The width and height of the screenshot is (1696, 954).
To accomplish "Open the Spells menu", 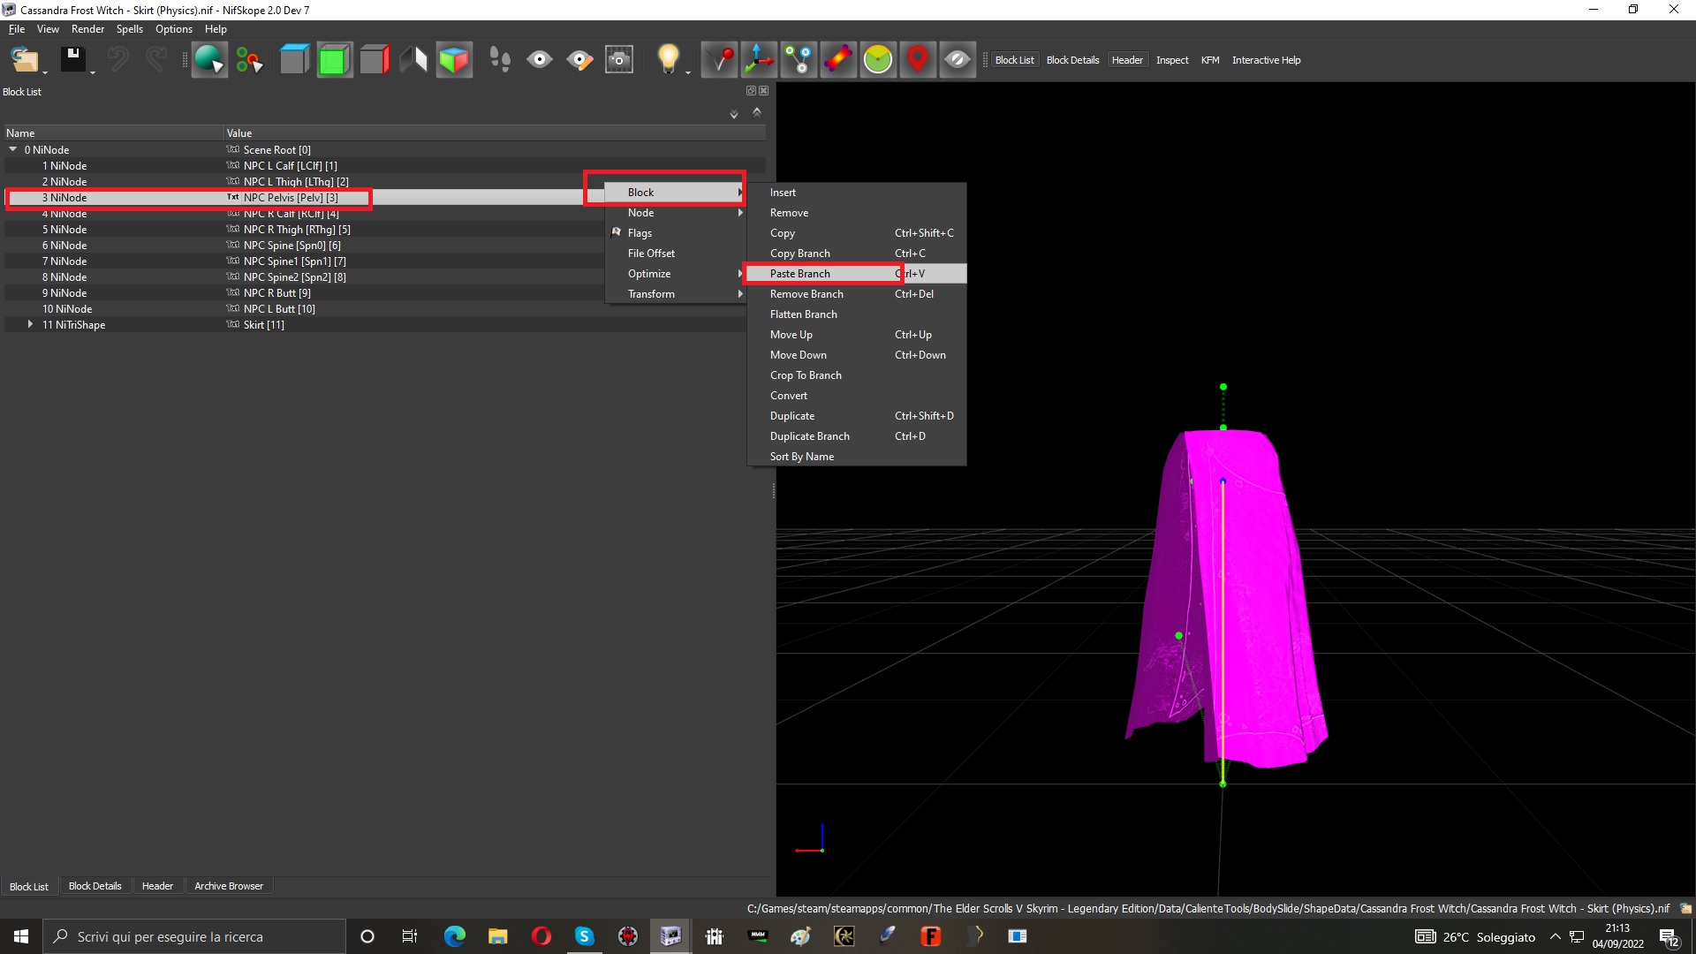I will pos(130,29).
